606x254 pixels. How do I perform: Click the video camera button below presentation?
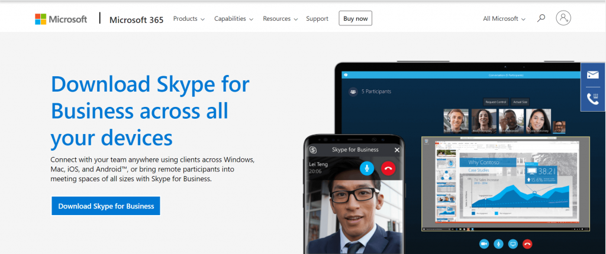click(x=484, y=244)
